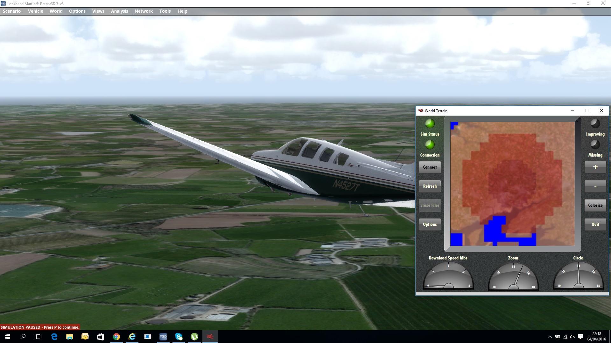The height and width of the screenshot is (343, 611).
Task: Open uTorrent from the taskbar
Action: coord(194,337)
